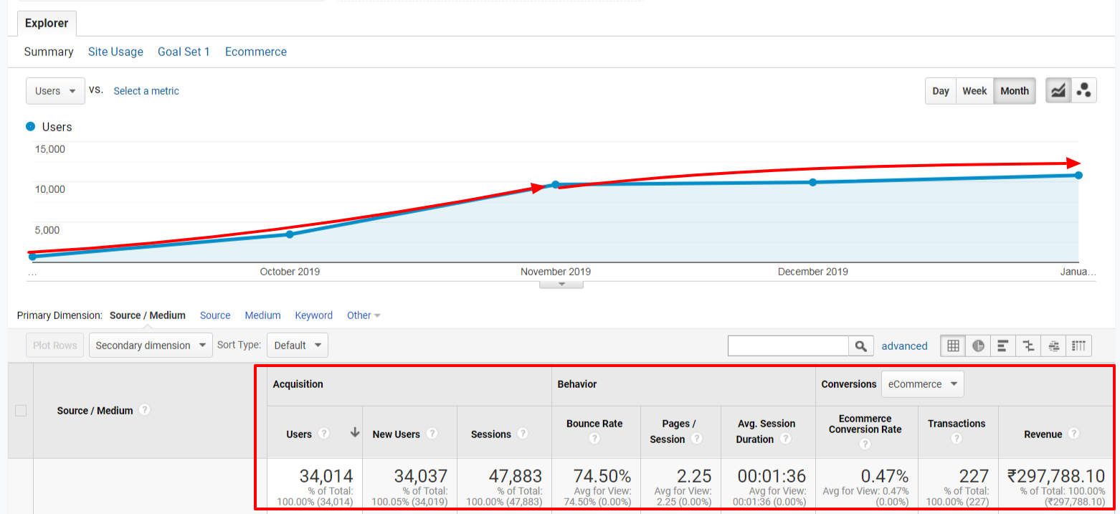Set chart granularity to Month

click(x=1015, y=91)
